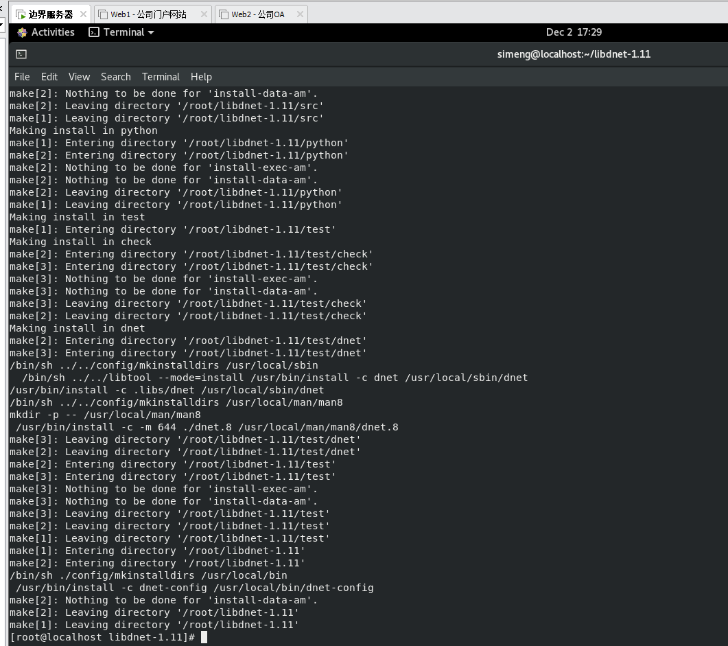Viewport: 728px width, 646px height.
Task: Switch to the 边界服务器 VM tab
Action: (50, 14)
